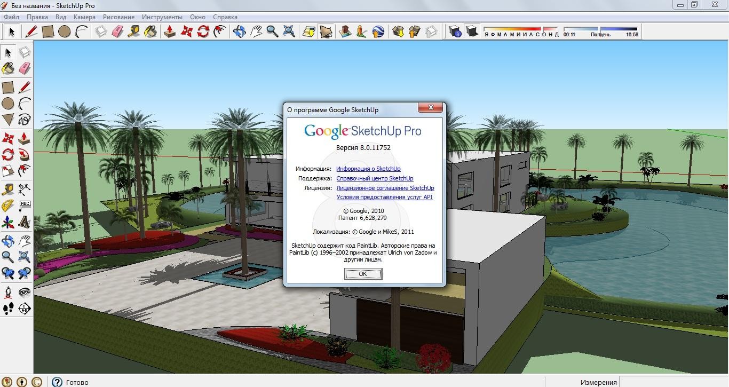Open the Photo Textures tool

(x=361, y=31)
